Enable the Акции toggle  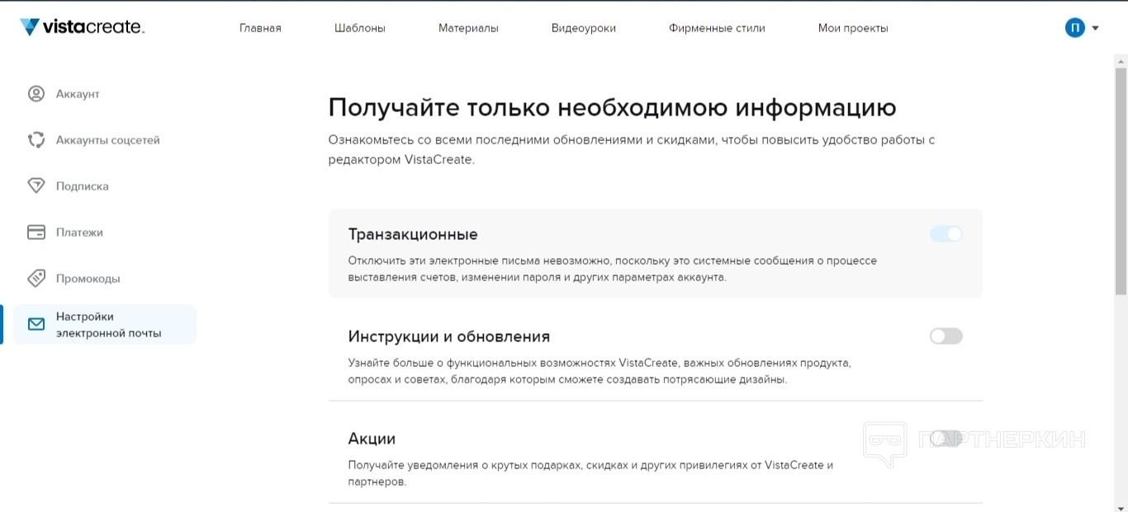pos(946,439)
